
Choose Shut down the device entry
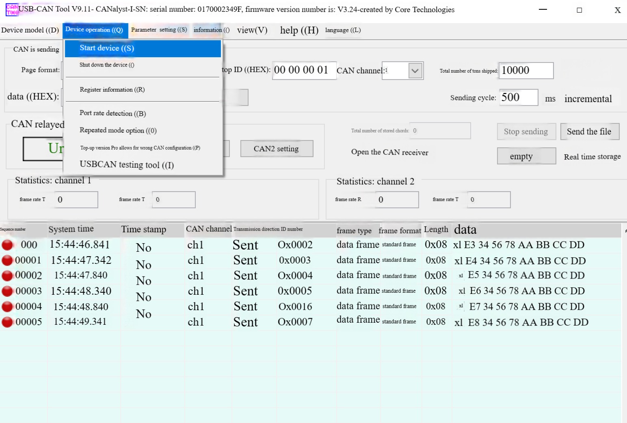tap(143, 65)
